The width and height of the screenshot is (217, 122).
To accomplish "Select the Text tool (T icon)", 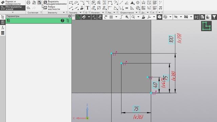I will 87,8.
